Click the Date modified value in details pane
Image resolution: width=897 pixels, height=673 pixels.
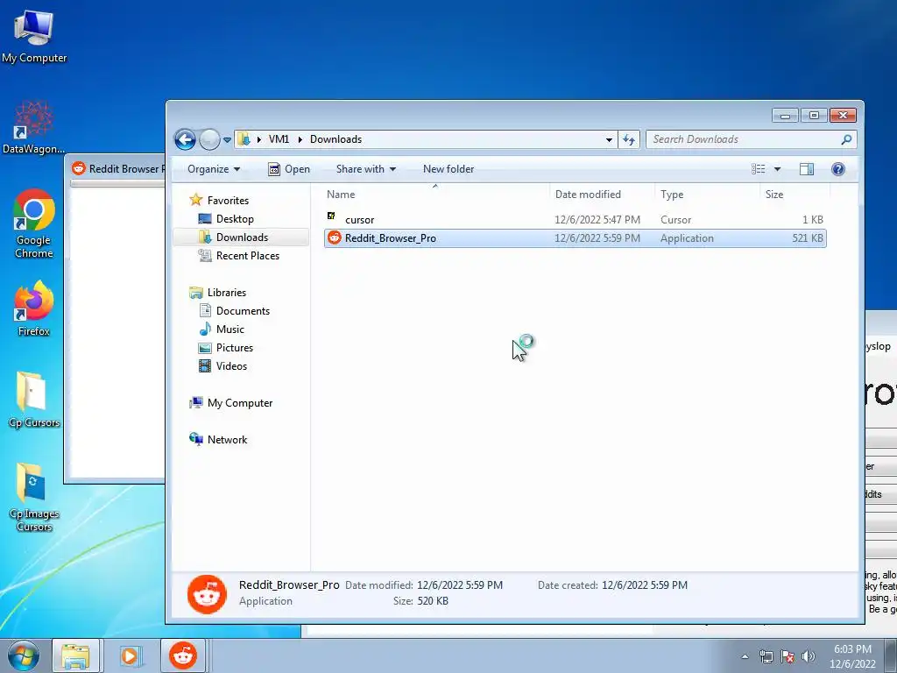click(x=460, y=584)
